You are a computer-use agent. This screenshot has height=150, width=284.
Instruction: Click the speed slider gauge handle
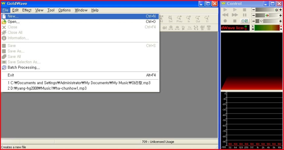(261, 21)
